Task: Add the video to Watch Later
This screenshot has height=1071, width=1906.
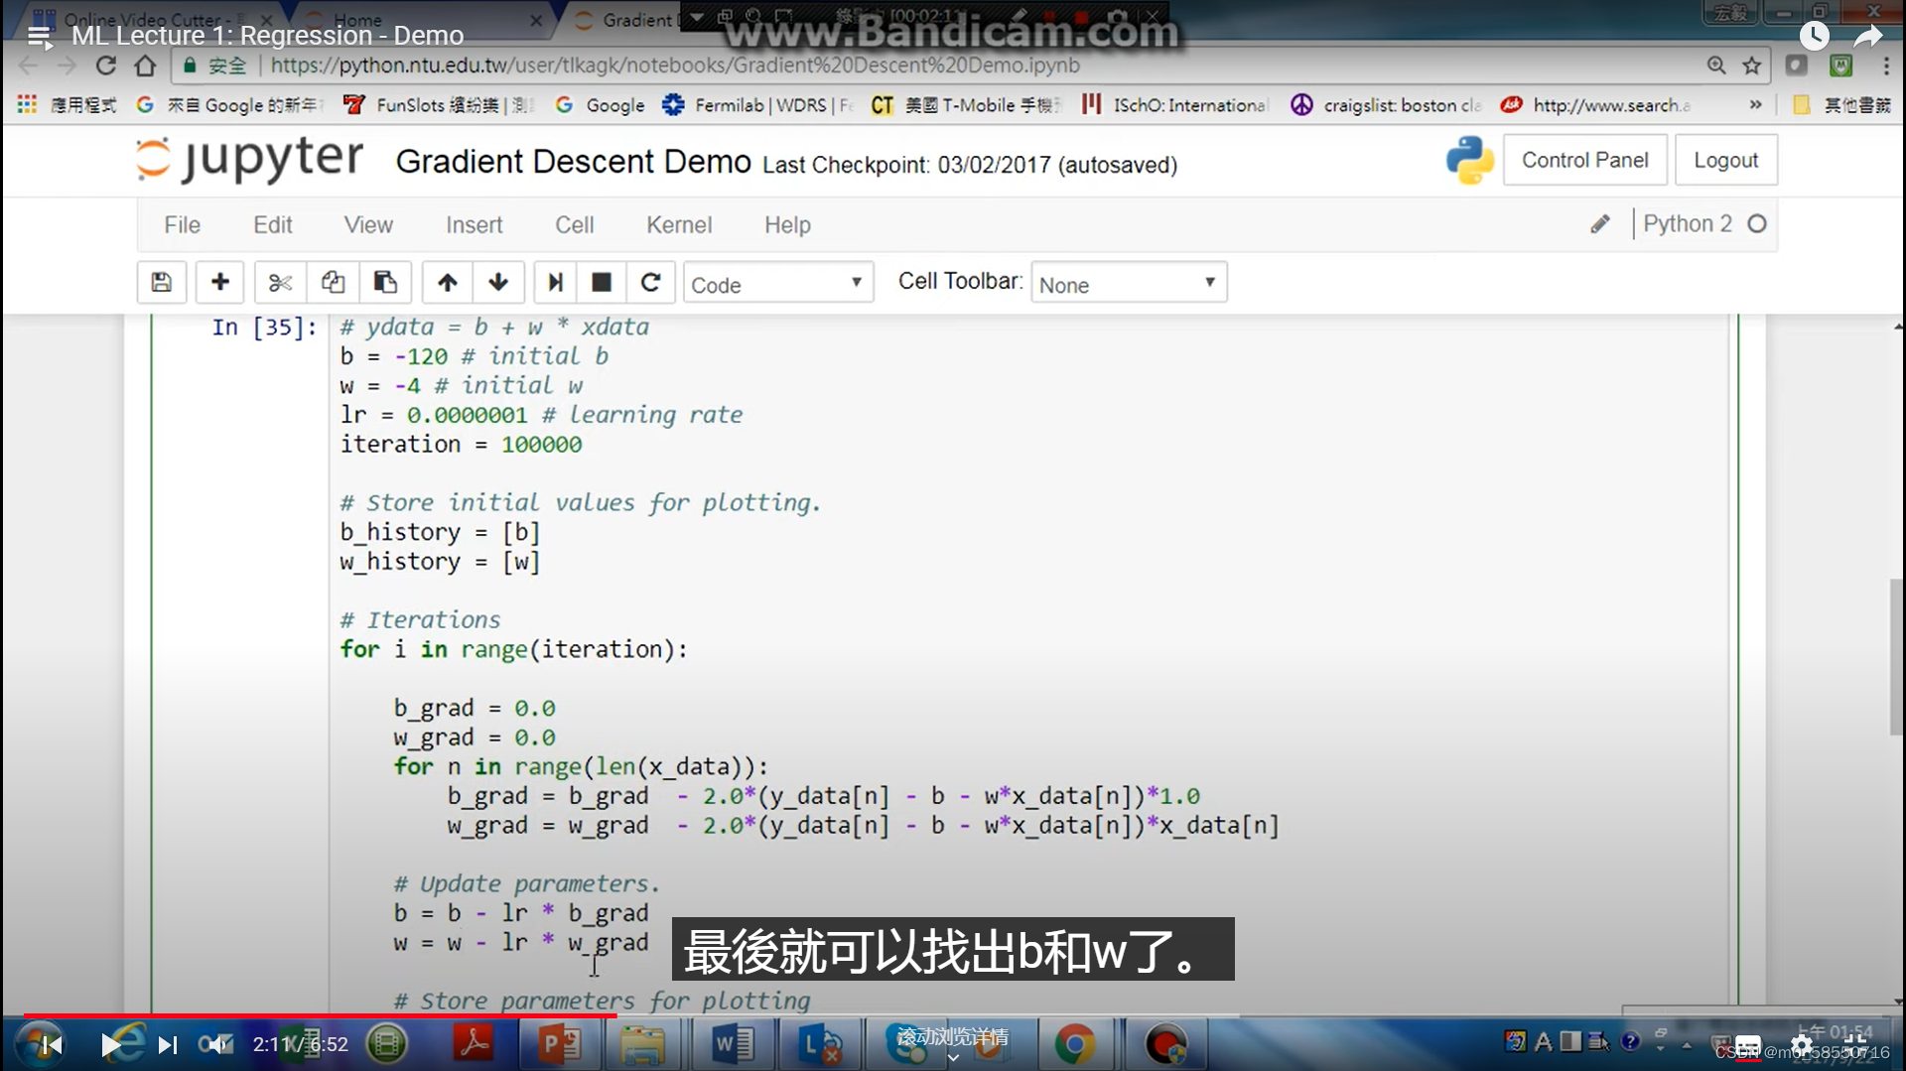Action: click(x=1815, y=36)
